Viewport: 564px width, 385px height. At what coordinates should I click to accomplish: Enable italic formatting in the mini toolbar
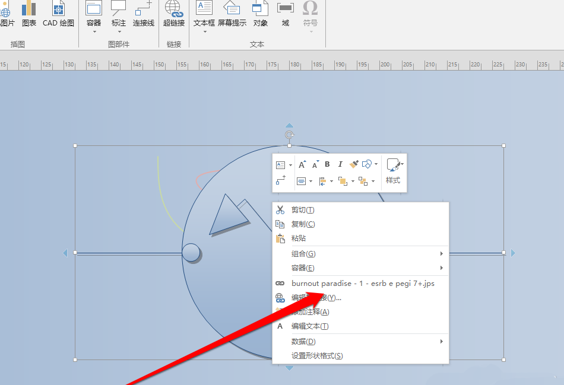(x=340, y=164)
